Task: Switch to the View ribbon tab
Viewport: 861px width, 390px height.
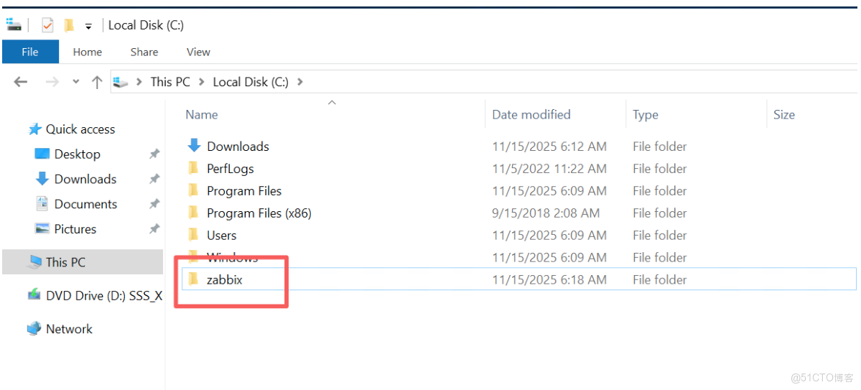Action: [x=198, y=52]
